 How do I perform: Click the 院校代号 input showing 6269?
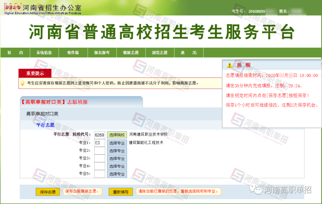[100, 135]
